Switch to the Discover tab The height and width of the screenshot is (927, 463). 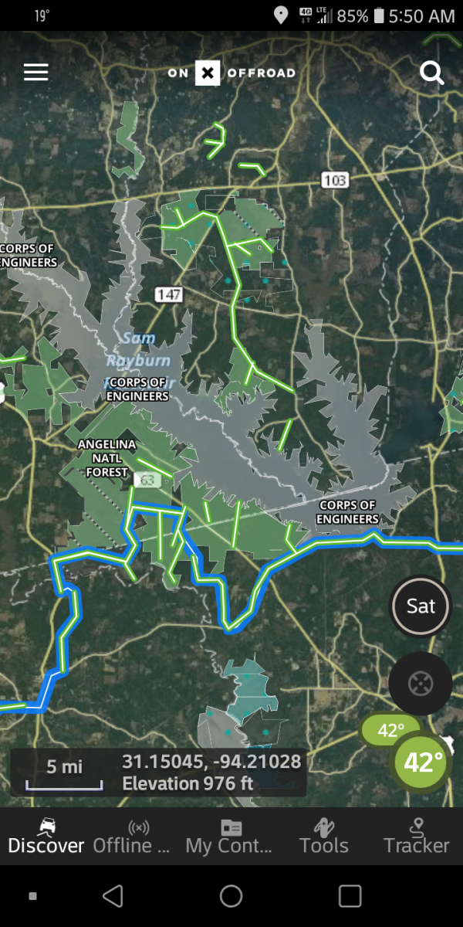point(46,836)
